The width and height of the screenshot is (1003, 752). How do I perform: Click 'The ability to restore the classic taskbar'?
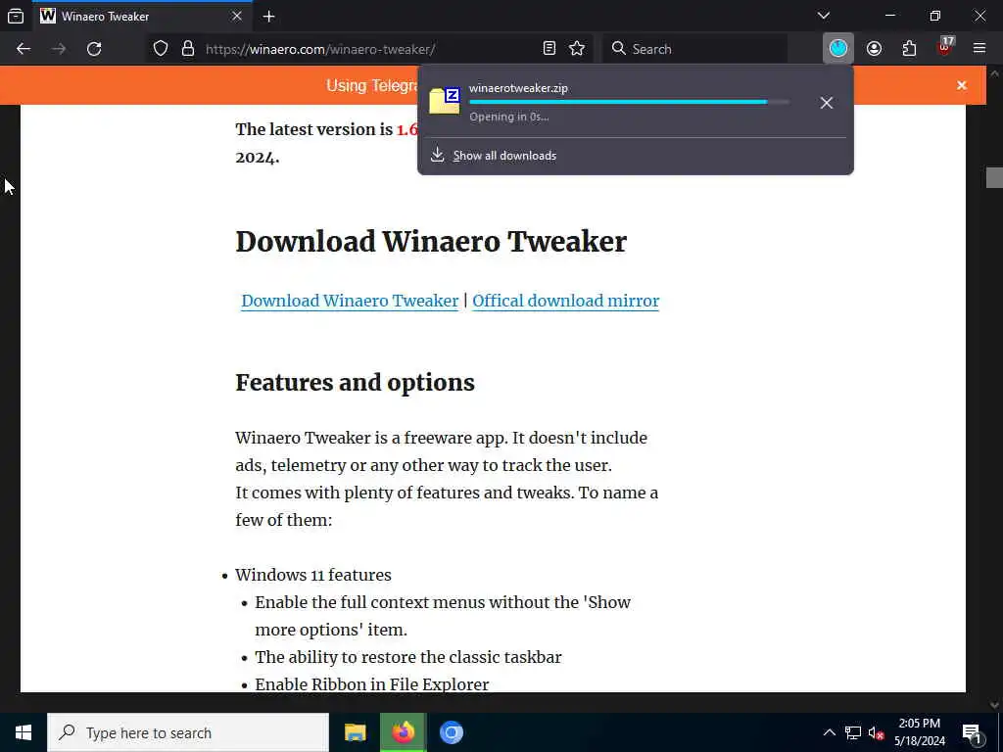click(x=408, y=657)
